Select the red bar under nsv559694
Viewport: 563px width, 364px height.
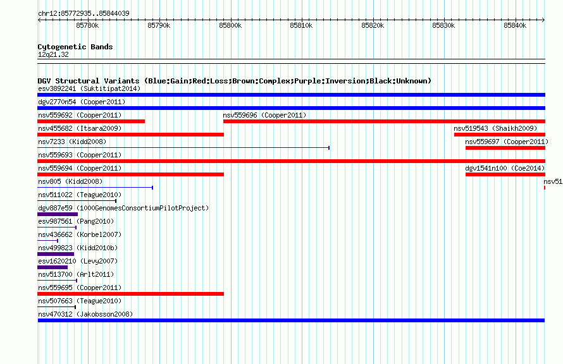tap(131, 174)
